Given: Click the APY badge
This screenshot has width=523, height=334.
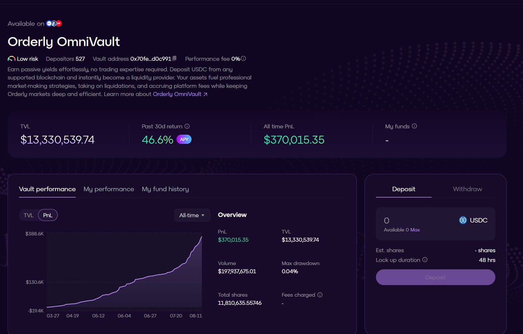Looking at the screenshot, I should (x=184, y=140).
